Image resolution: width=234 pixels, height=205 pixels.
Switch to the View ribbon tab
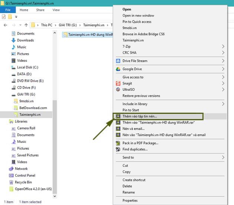56,10
